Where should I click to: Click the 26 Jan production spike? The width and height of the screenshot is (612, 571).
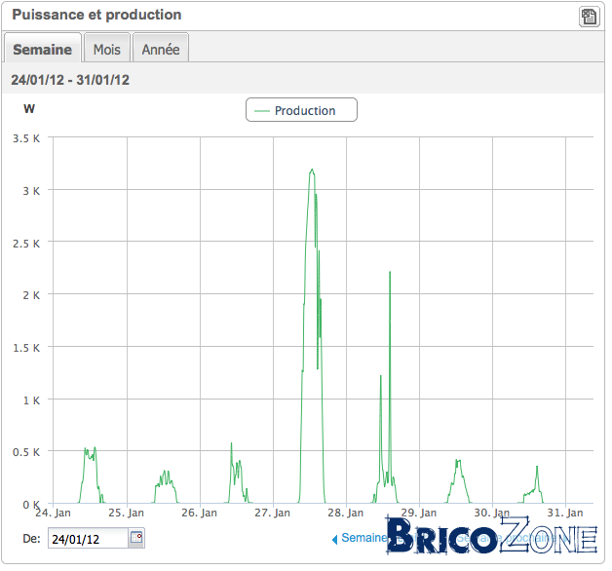[x=231, y=443]
